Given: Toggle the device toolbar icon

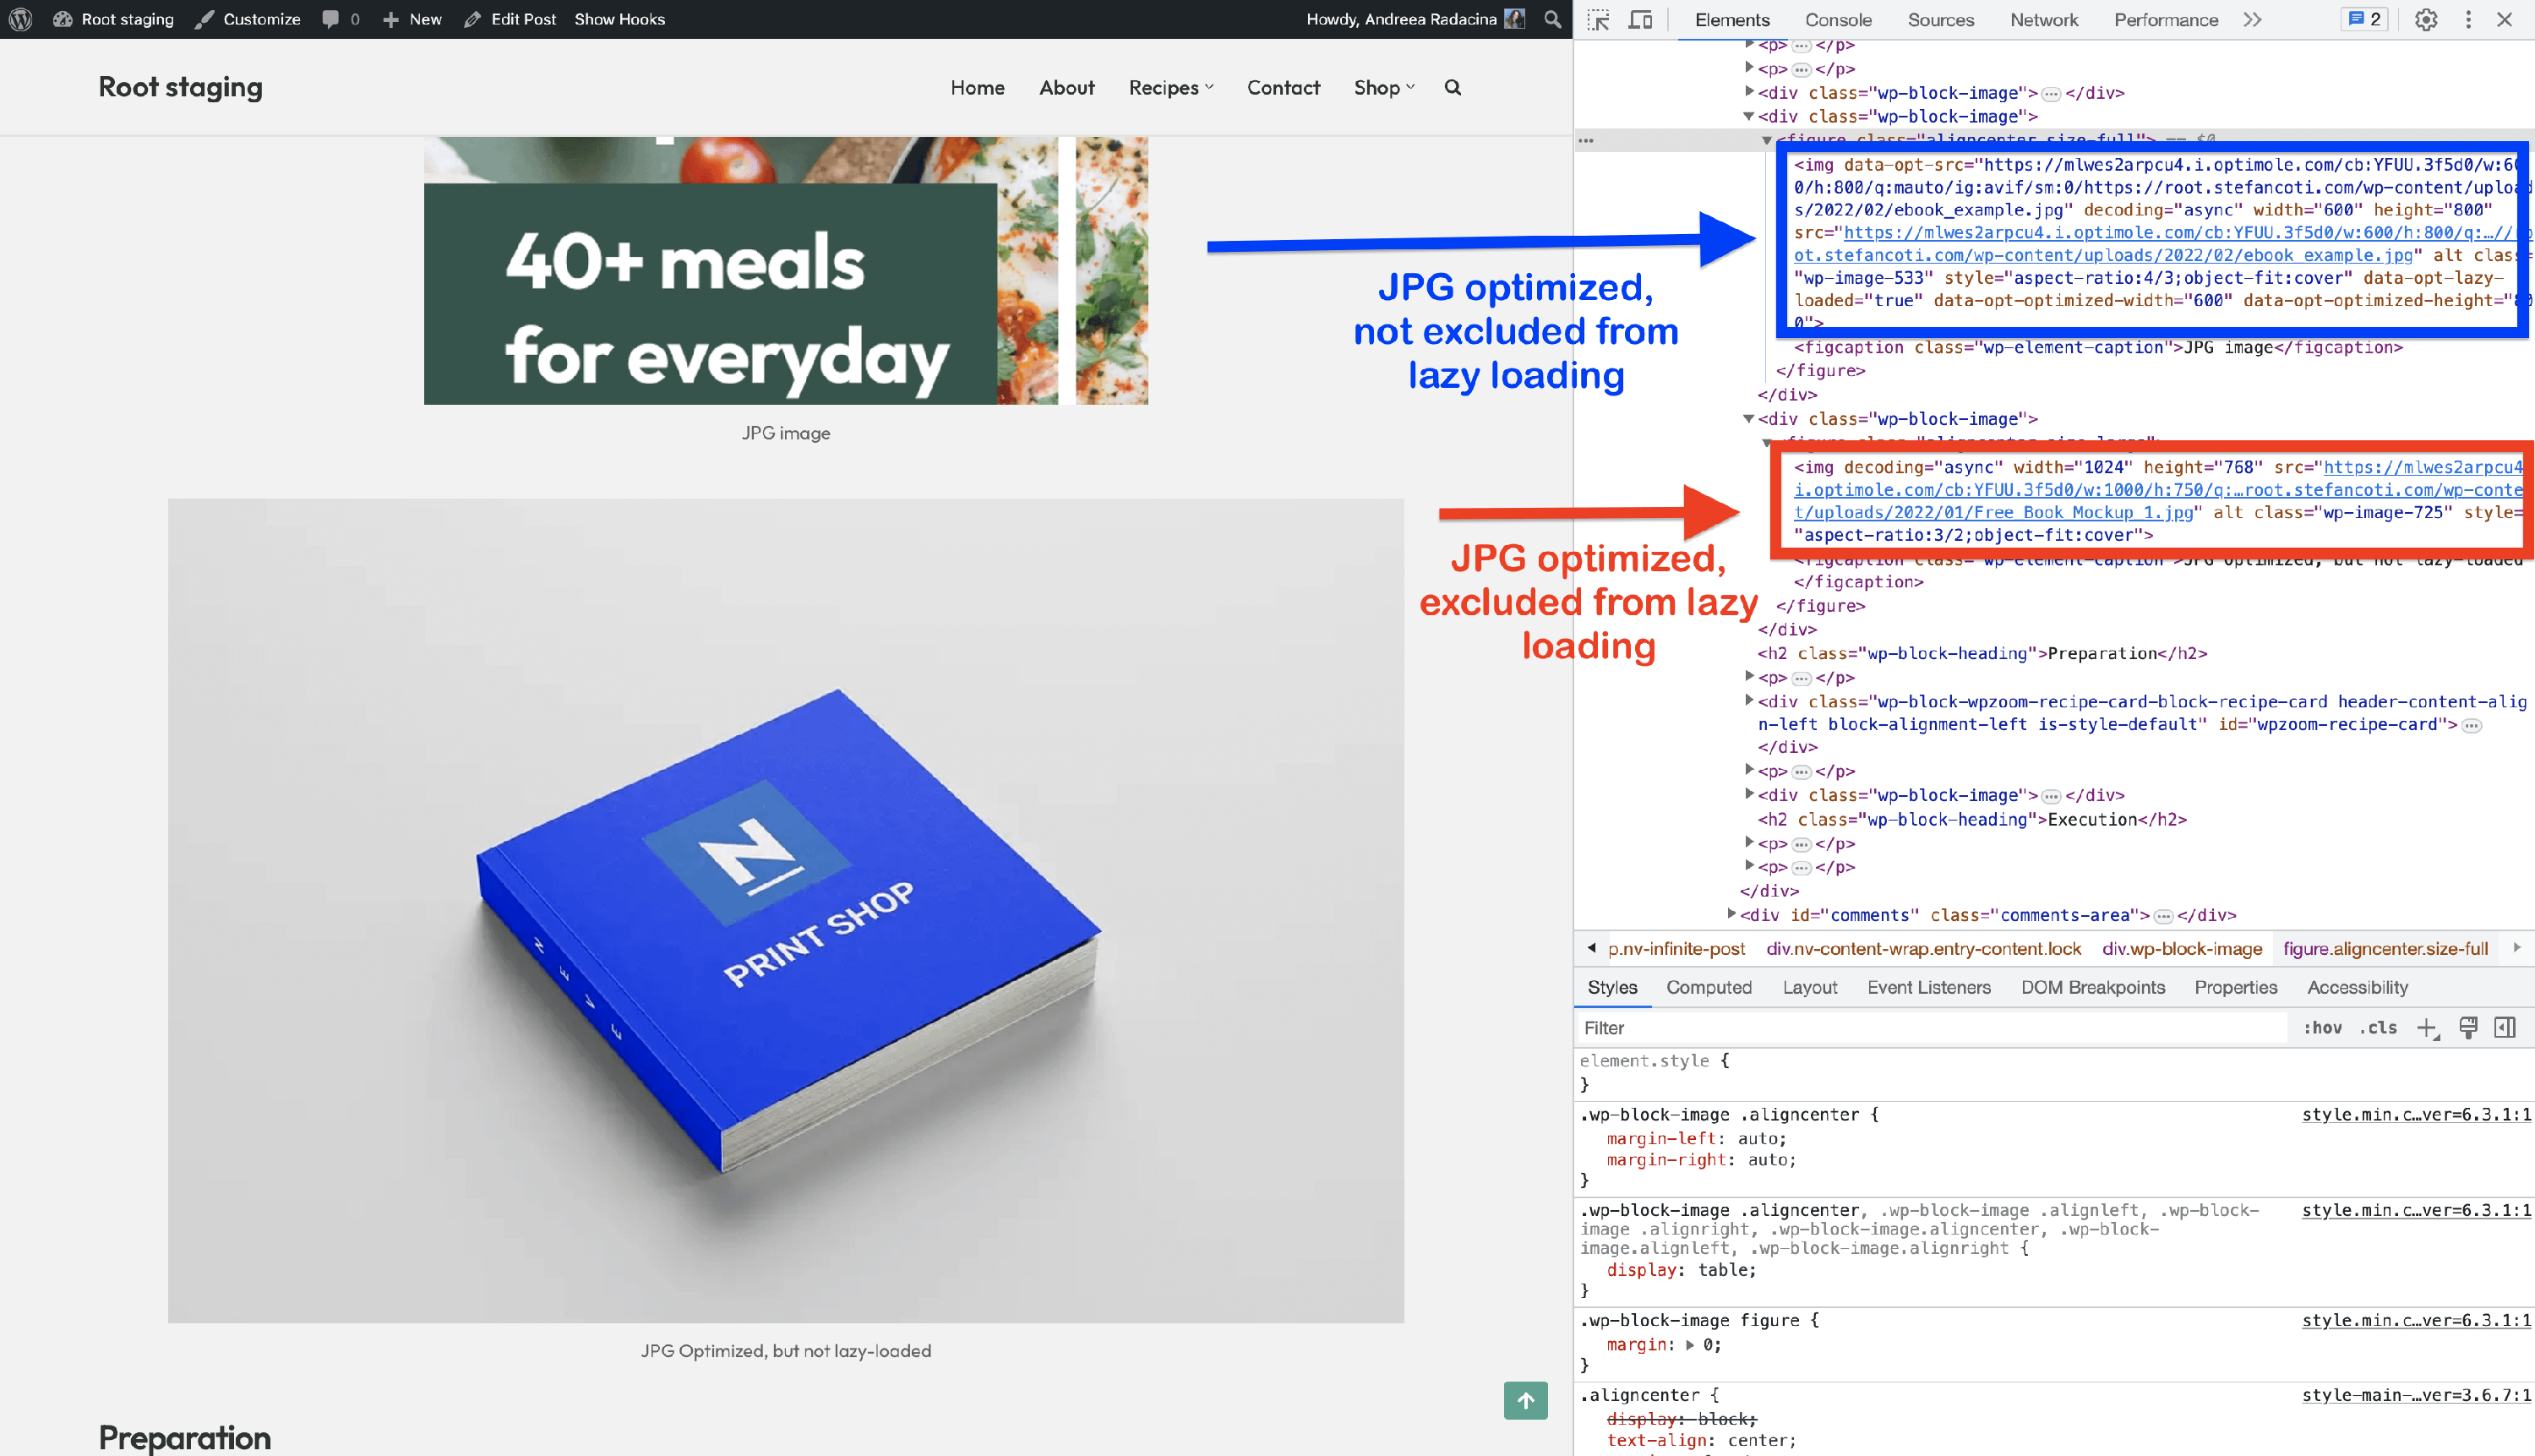Looking at the screenshot, I should pyautogui.click(x=1640, y=20).
